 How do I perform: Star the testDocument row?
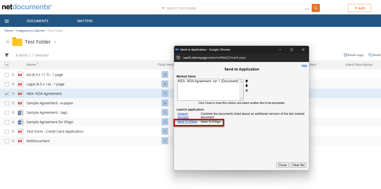click(x=13, y=141)
